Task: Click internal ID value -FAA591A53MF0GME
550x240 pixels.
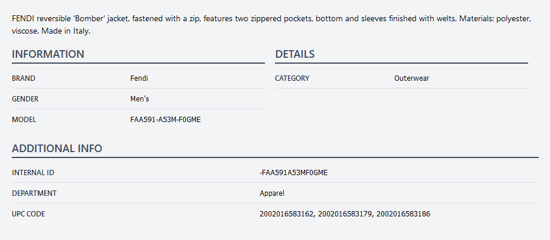Action: (293, 173)
